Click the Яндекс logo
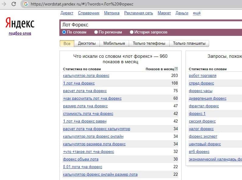Image resolution: width=242 pixels, height=180 pixels. [20, 23]
